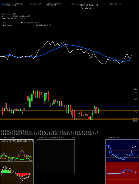Click the last green candlestick on the chart
This screenshot has width=139, height=184.
[98, 111]
